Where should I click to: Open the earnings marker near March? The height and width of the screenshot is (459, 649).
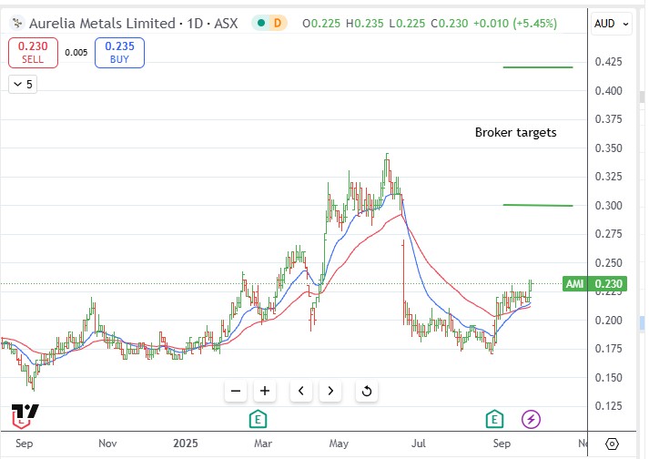pos(258,419)
